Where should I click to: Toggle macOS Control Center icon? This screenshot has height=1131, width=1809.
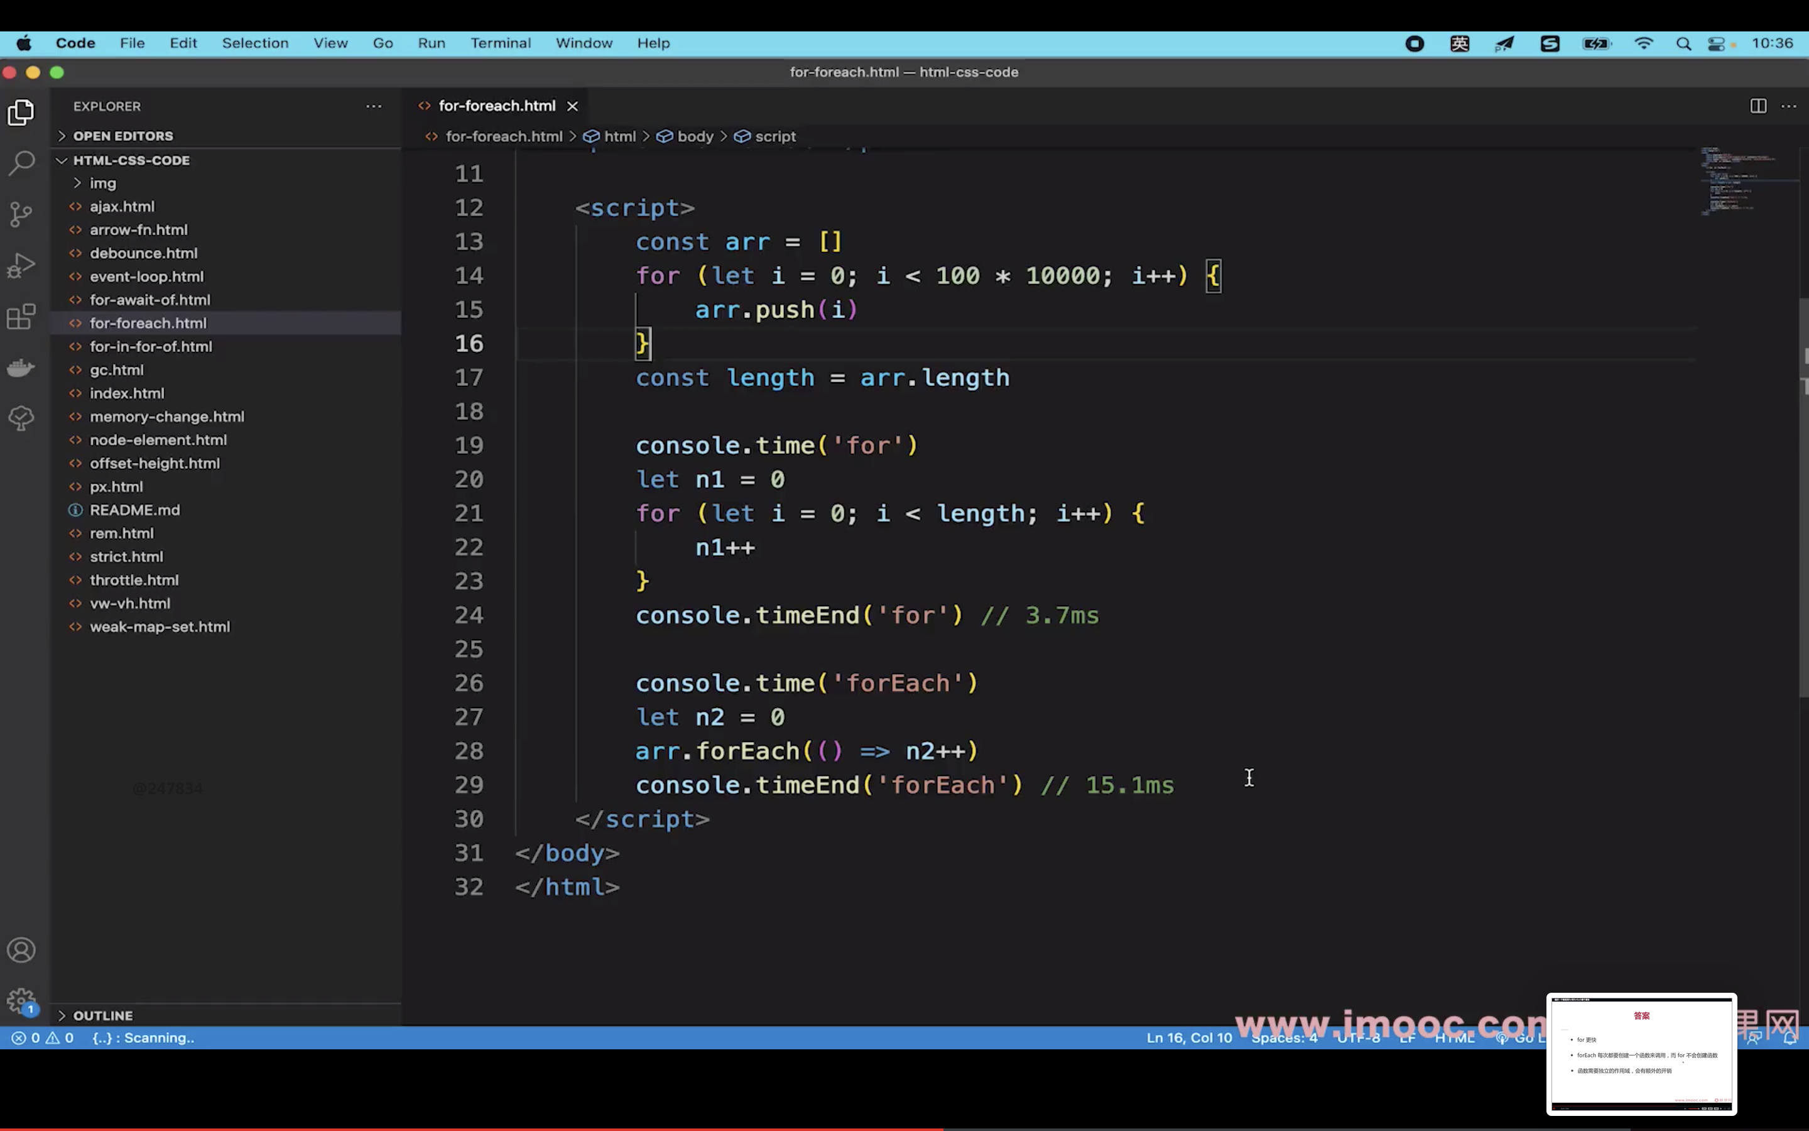click(1716, 43)
